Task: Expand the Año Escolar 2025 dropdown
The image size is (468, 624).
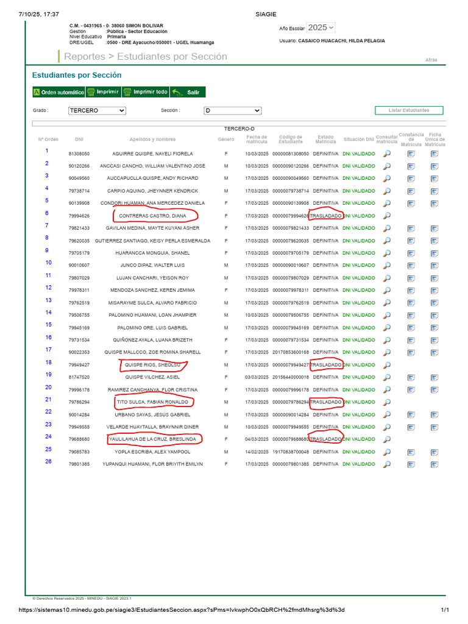Action: tap(321, 27)
